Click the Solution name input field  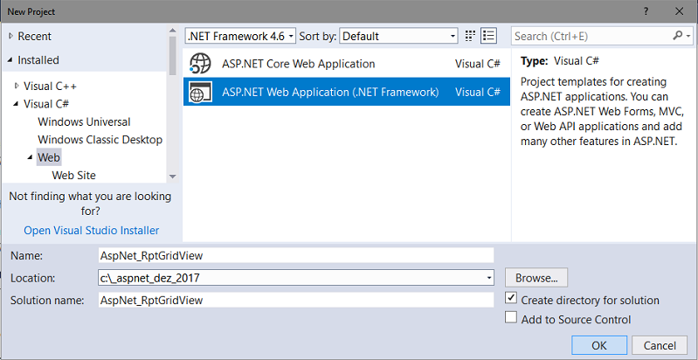(296, 300)
